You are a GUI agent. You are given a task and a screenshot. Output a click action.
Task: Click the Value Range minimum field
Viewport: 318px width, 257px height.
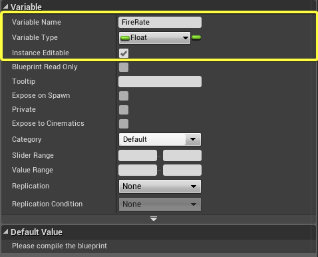[x=138, y=170]
